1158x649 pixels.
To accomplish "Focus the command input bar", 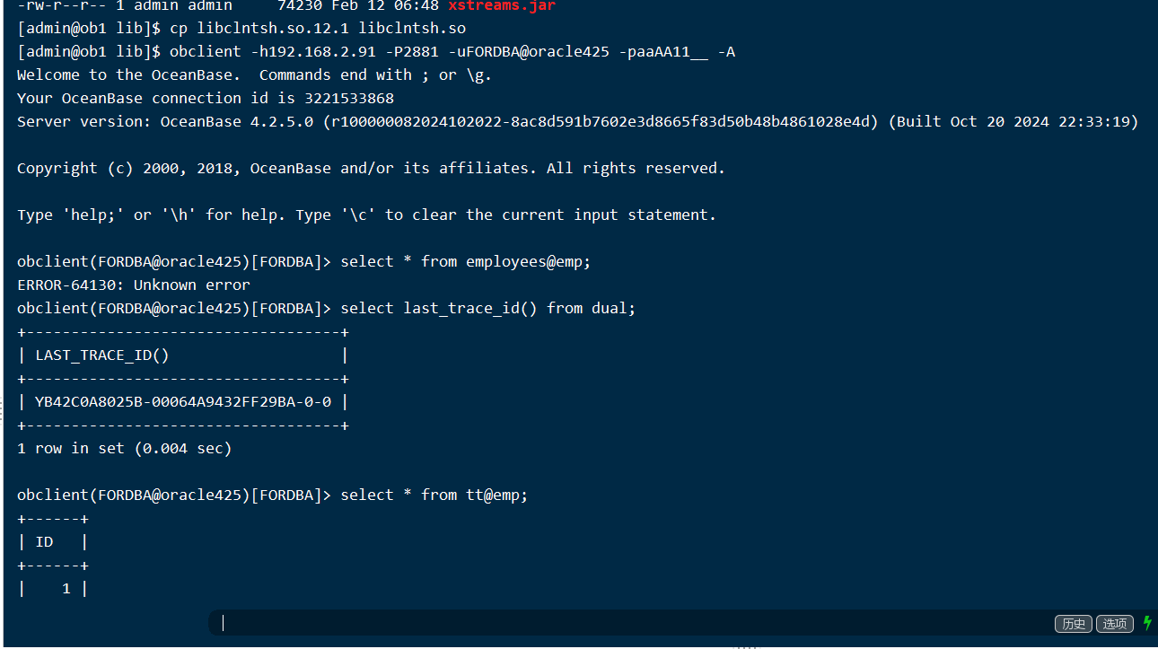I will click(x=628, y=623).
